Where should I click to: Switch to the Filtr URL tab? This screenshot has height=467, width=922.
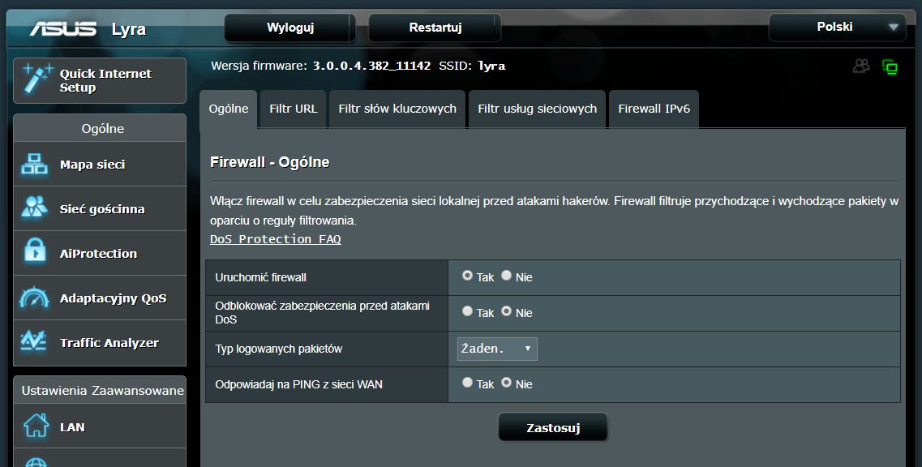(293, 109)
